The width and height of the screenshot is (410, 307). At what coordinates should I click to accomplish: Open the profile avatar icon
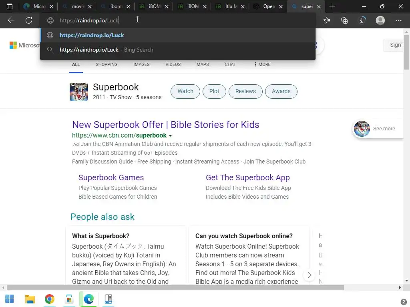pos(380,20)
